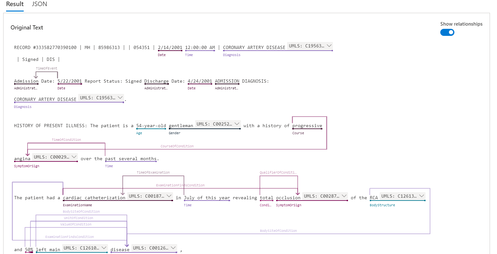Select the Age label under 54-year-old
497x254 pixels.
(x=139, y=133)
